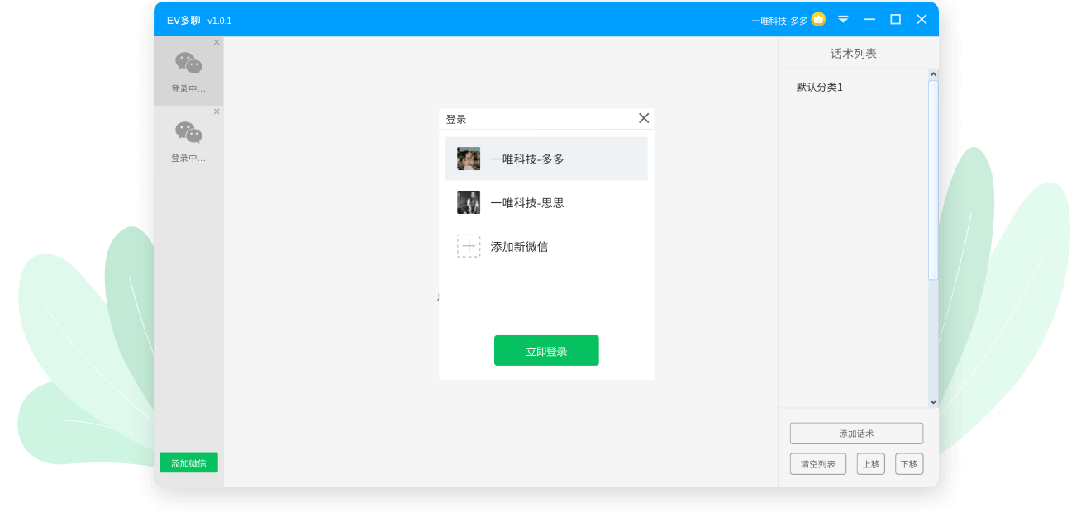Open the dropdown arrow in the title bar

pos(843,19)
